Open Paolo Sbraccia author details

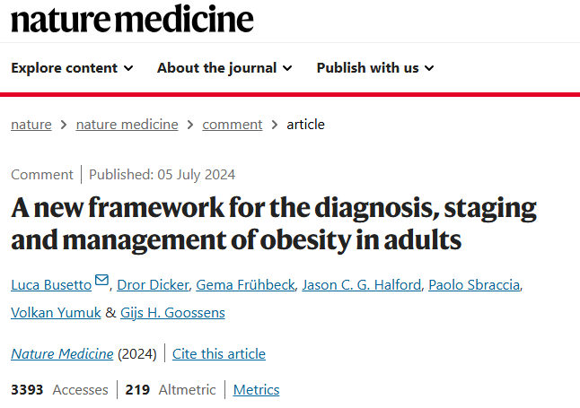click(474, 285)
